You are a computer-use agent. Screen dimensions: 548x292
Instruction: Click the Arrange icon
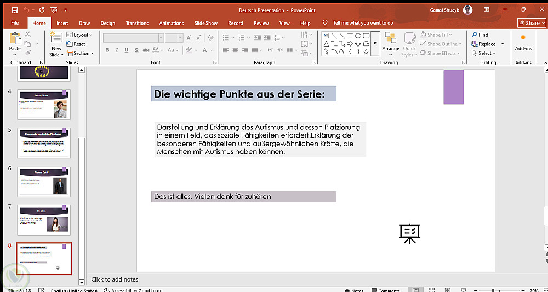coord(390,38)
